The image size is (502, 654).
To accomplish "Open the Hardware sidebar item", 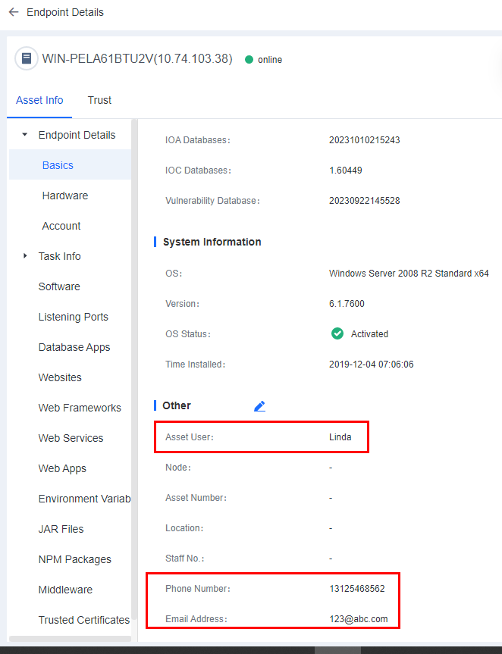I will coord(65,196).
